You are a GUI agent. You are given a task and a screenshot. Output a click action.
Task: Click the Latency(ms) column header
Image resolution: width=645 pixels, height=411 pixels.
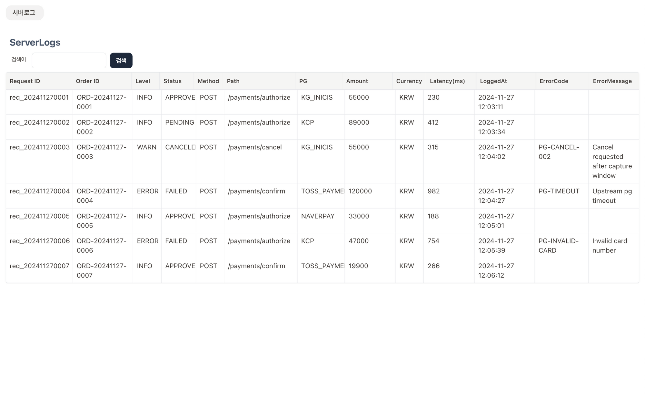coord(447,81)
